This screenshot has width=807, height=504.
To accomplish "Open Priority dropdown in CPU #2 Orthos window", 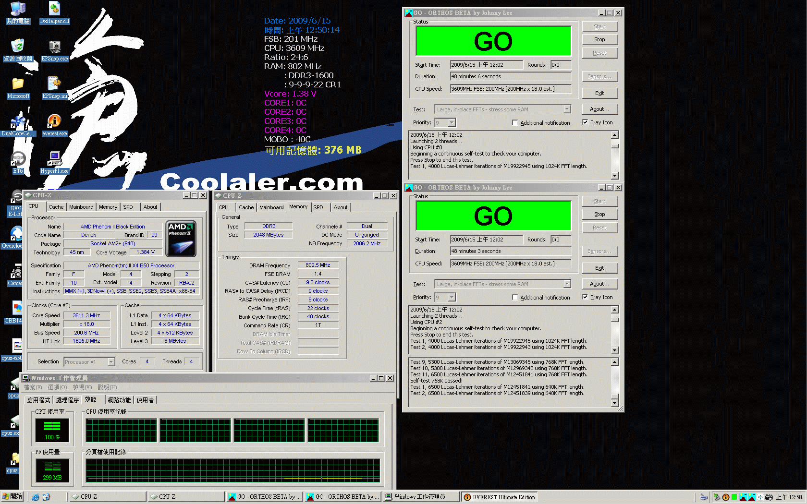I will point(452,298).
